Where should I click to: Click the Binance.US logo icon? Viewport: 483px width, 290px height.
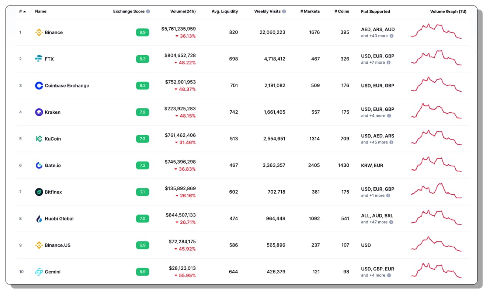pyautogui.click(x=39, y=245)
